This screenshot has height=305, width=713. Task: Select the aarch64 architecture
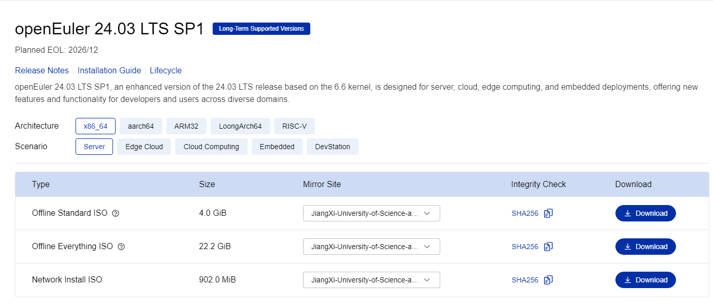tap(141, 126)
